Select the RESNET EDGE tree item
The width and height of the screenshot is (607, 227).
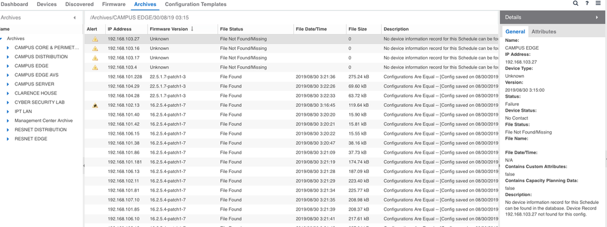31,139
